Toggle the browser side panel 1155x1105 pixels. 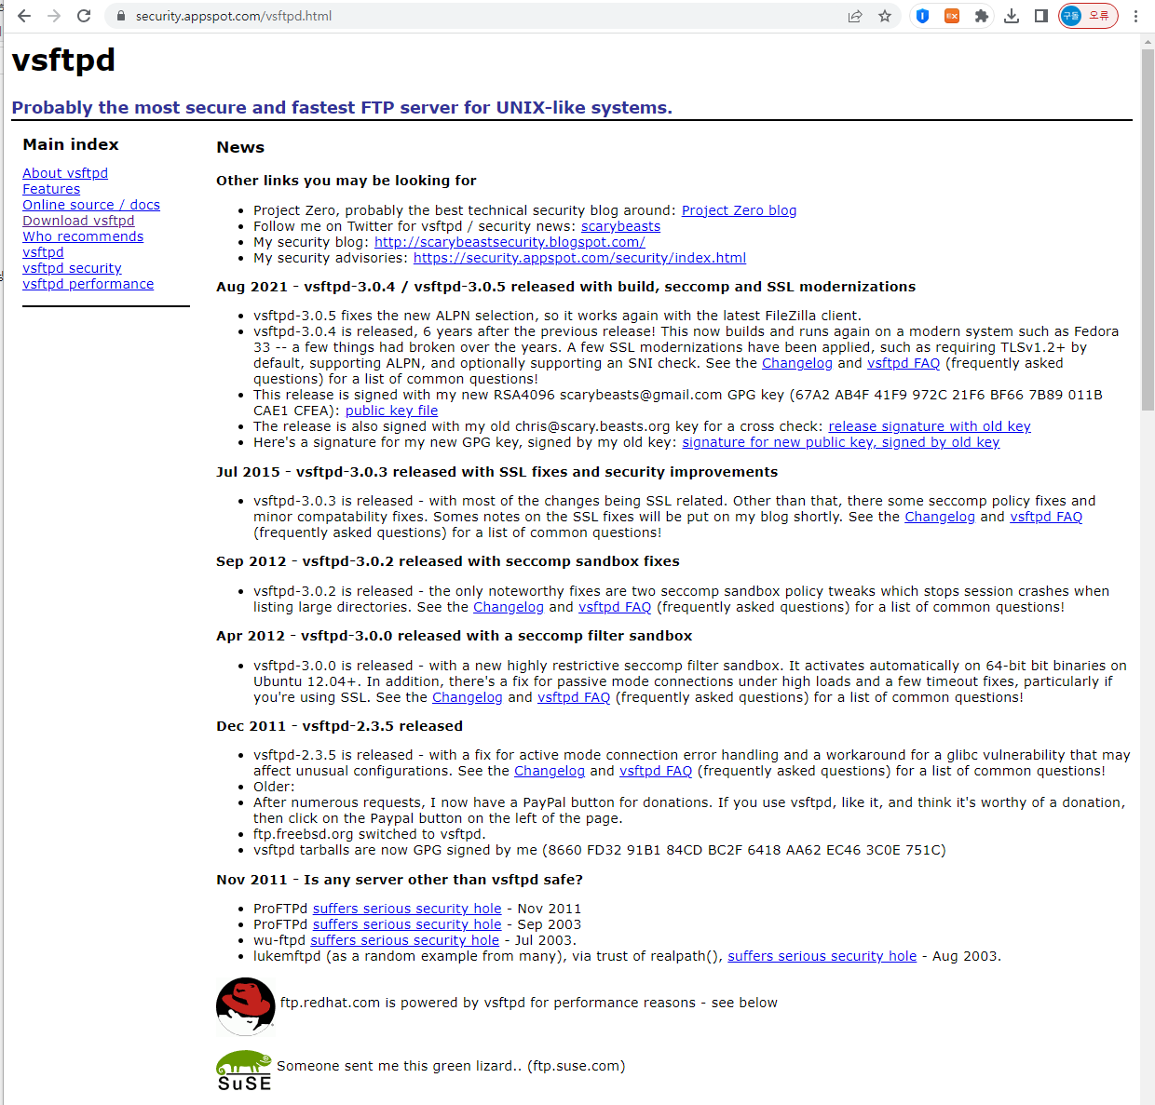coord(1041,16)
